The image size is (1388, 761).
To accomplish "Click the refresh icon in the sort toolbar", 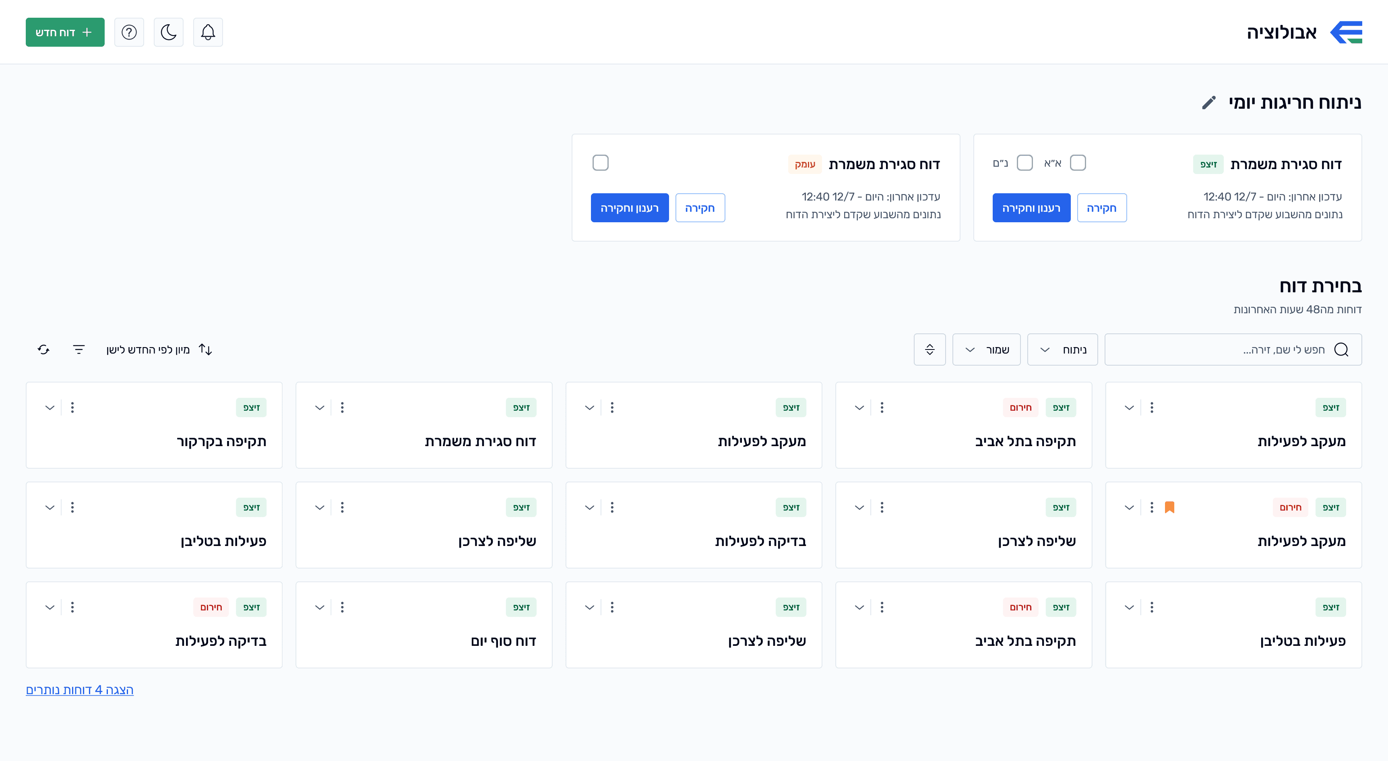I will [43, 349].
